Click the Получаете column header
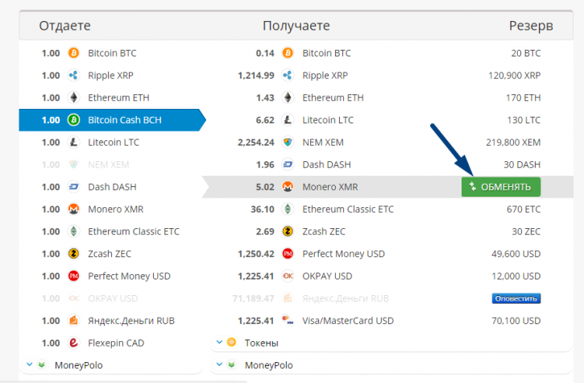The image size is (584, 383). point(296,26)
